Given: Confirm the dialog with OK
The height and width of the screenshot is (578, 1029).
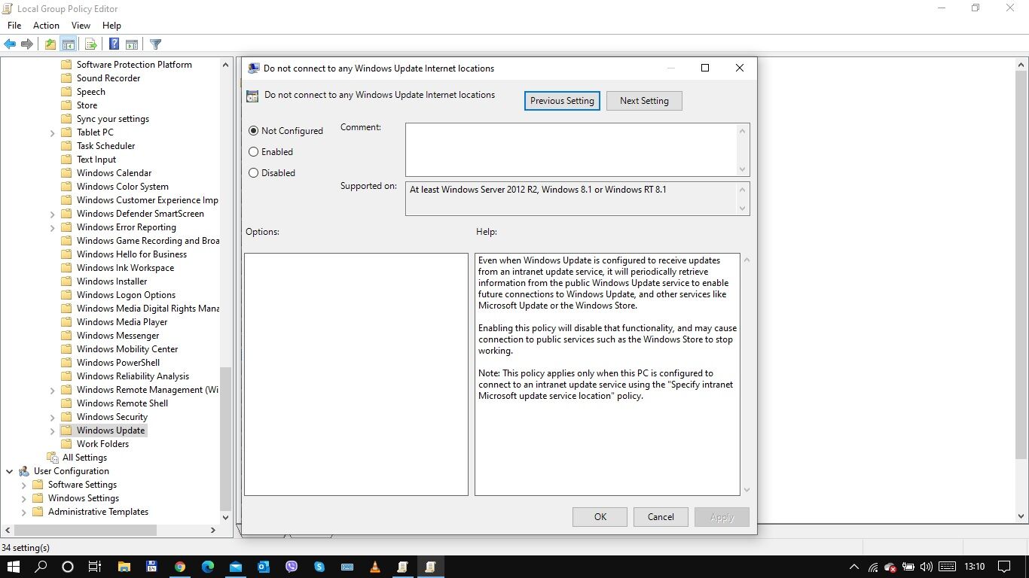Looking at the screenshot, I should pyautogui.click(x=600, y=517).
